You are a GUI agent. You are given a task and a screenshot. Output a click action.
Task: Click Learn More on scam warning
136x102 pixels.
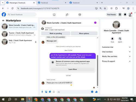coord(73,69)
